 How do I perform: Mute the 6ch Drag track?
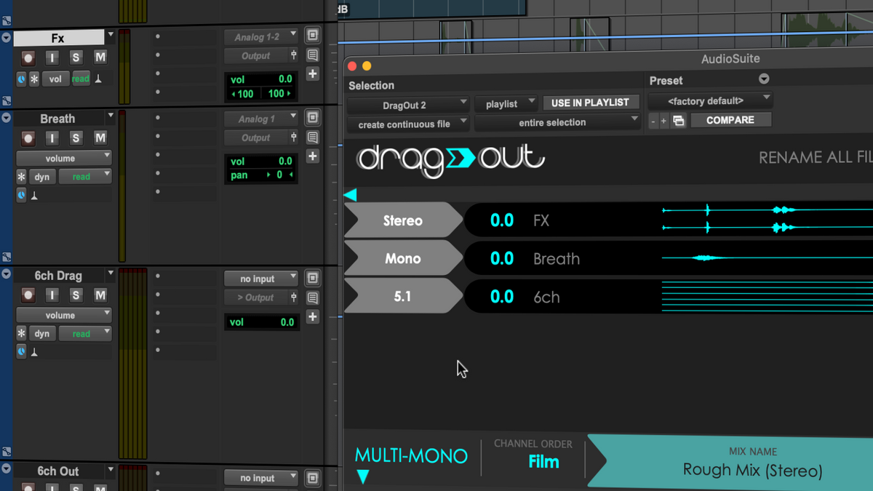pyautogui.click(x=100, y=295)
